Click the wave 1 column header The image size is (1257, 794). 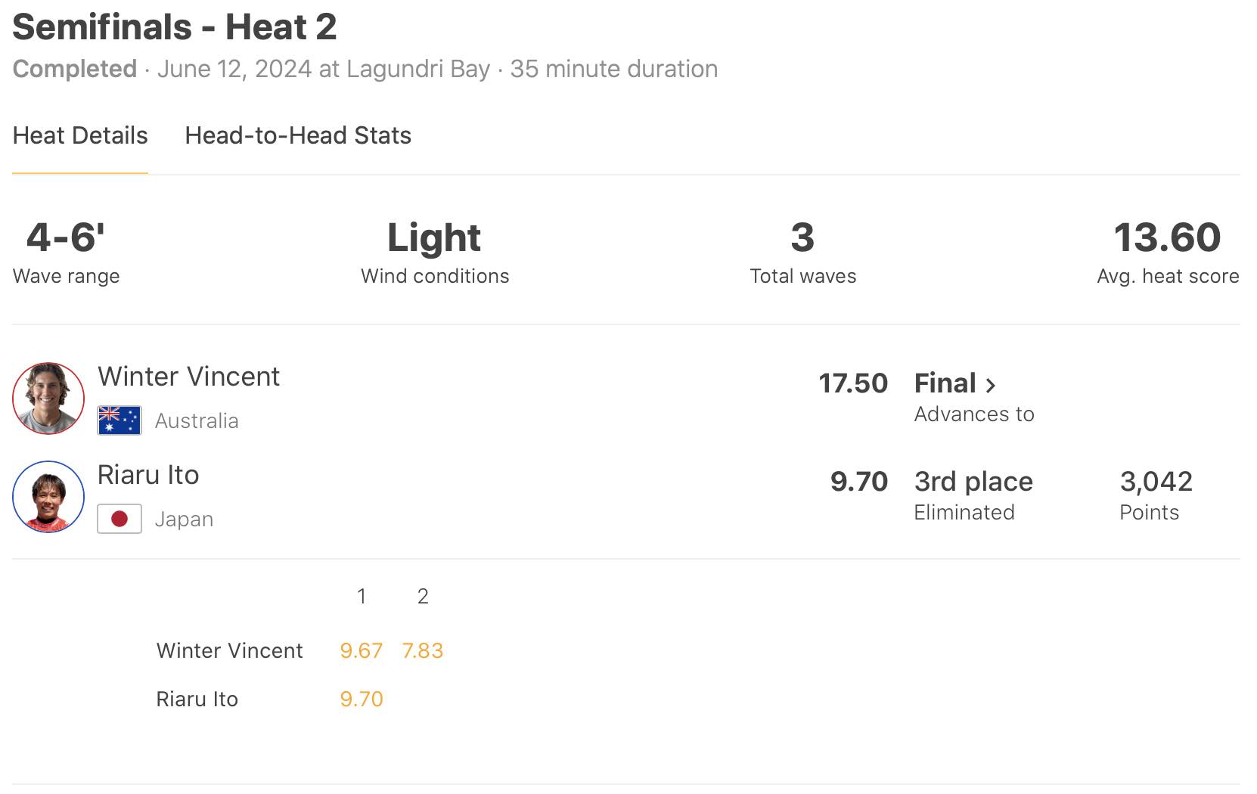tap(362, 597)
